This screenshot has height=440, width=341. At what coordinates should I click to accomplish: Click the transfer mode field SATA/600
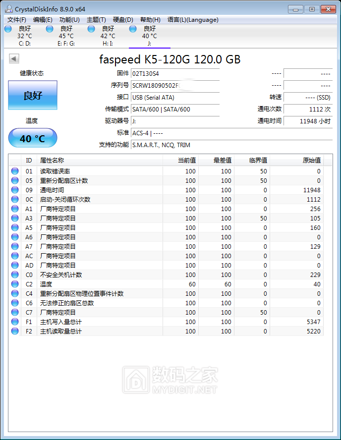click(175, 109)
